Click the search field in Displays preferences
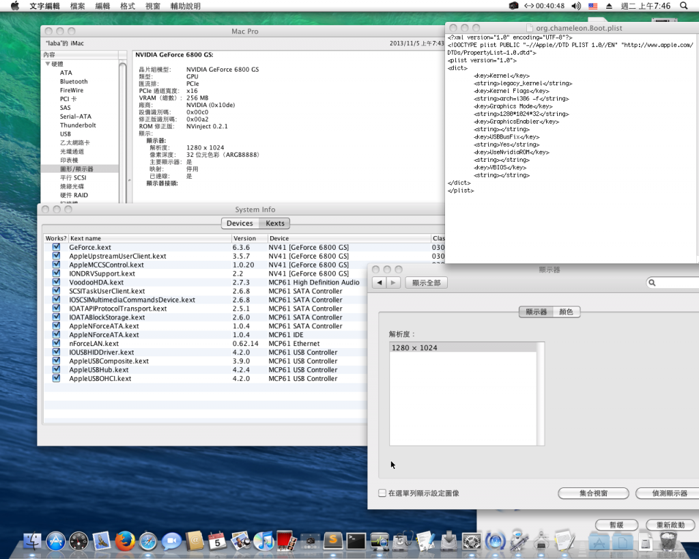Screen dimensions: 699x559 coord(673,283)
